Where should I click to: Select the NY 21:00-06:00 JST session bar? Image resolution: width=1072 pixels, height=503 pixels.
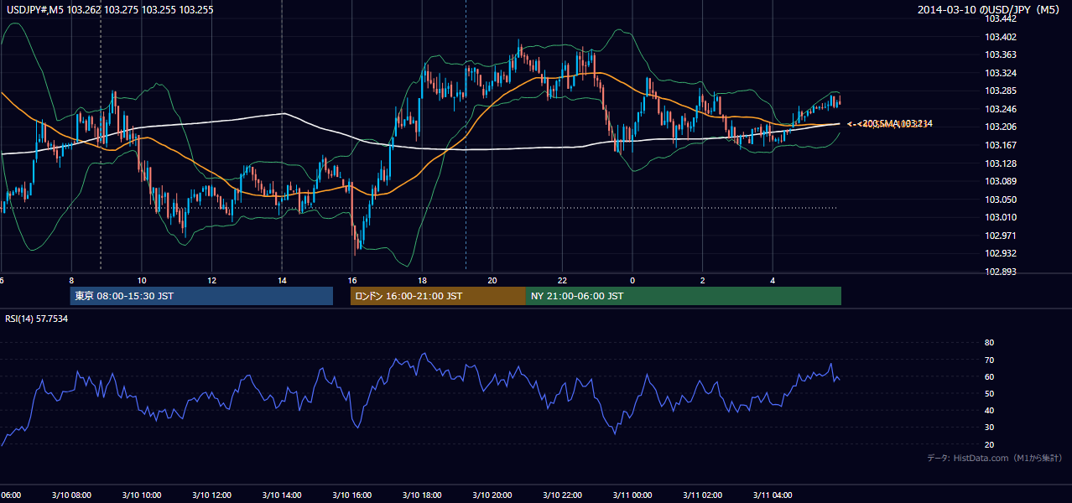pyautogui.click(x=684, y=296)
